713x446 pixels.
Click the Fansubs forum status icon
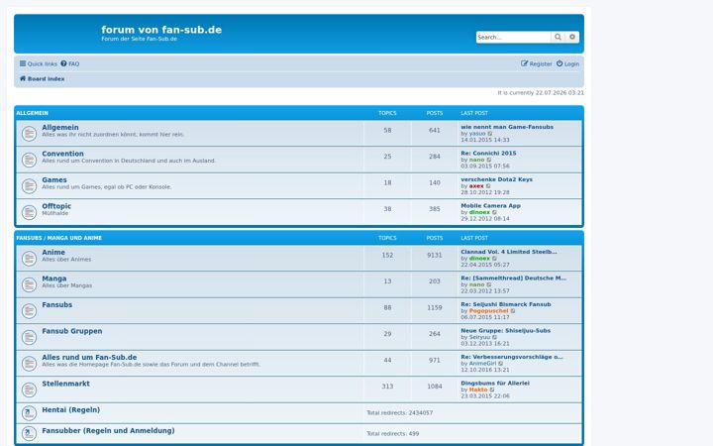click(x=29, y=311)
